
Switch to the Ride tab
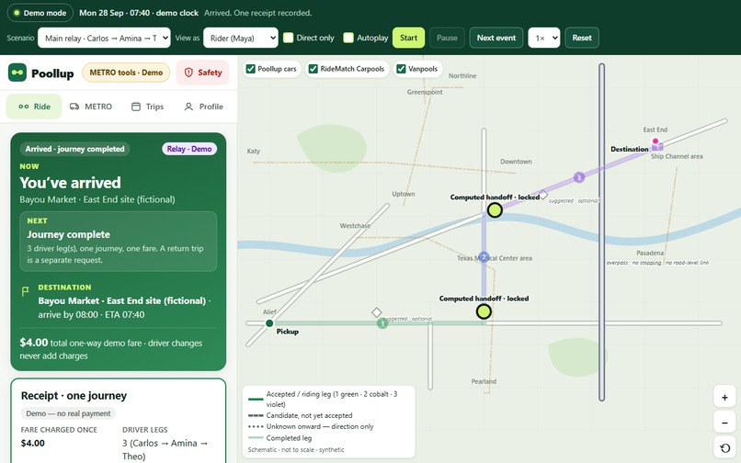click(34, 107)
